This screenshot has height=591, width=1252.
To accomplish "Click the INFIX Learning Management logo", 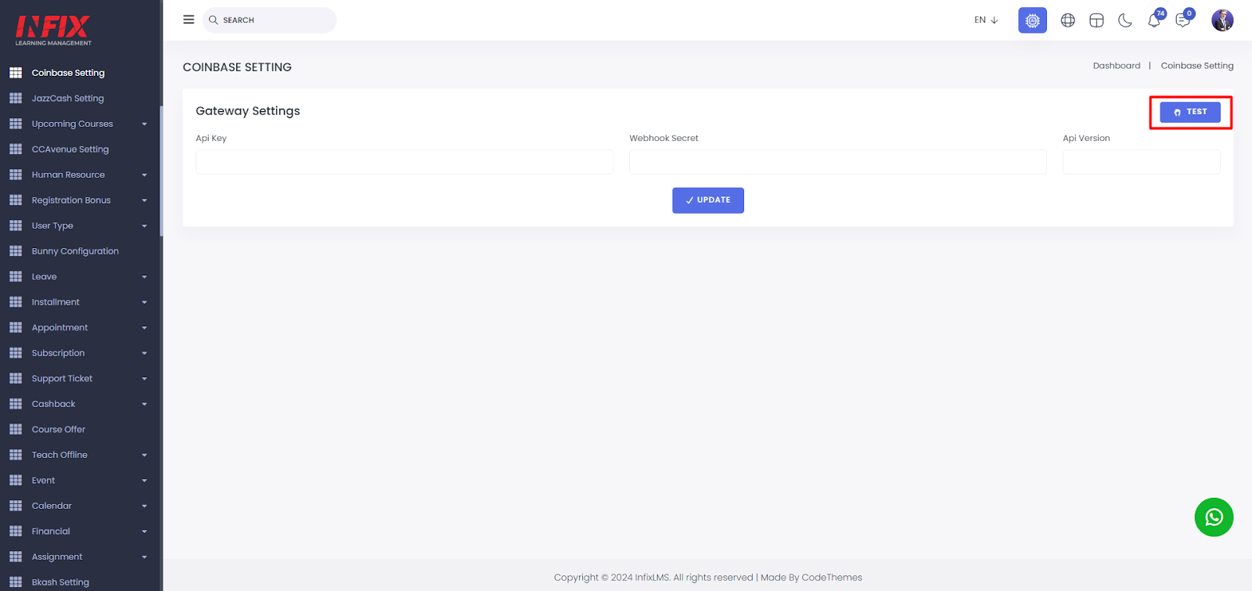I will [x=53, y=31].
